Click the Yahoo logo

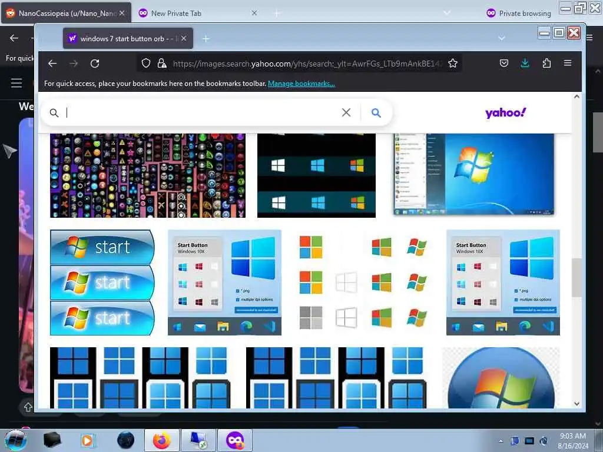tap(505, 112)
